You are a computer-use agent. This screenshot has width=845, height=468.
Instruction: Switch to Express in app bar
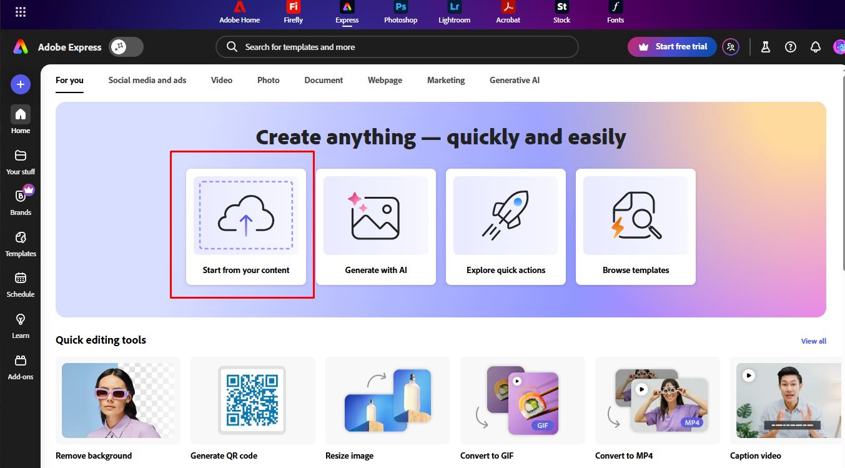[347, 12]
